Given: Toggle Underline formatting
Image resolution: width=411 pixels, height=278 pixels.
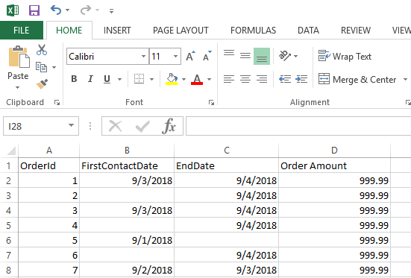Looking at the screenshot, I should 107,79.
